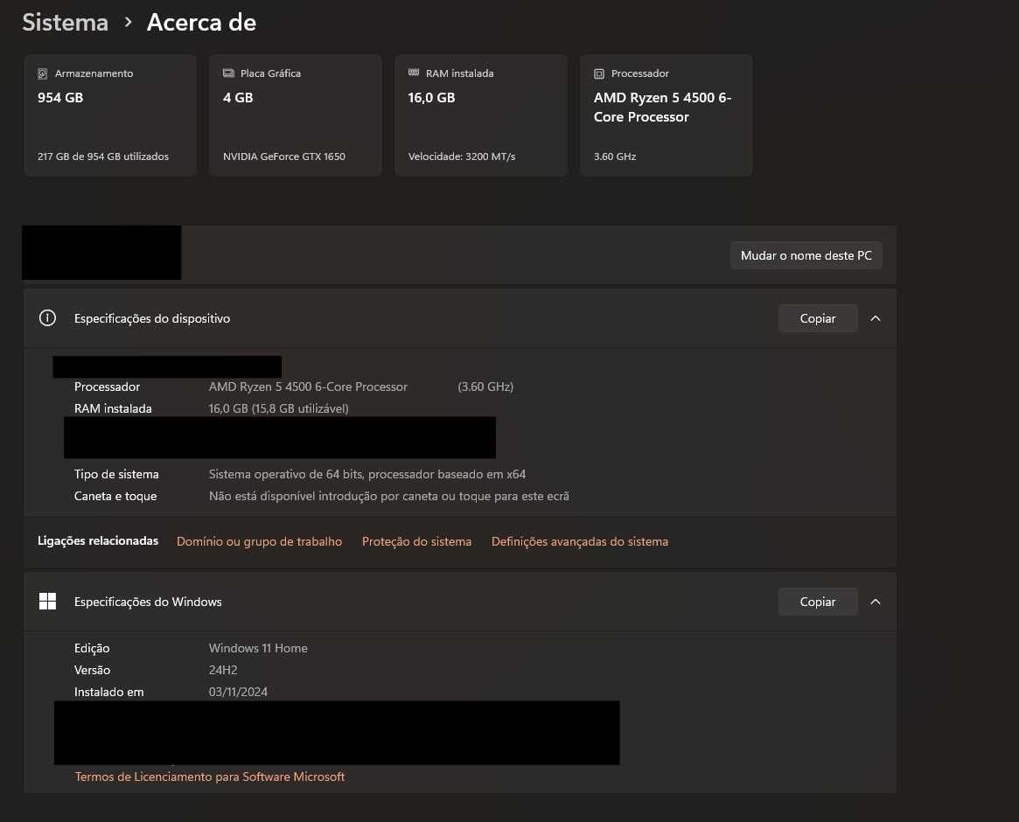Open the NVIDIA GeForce GTX 1650 card
The image size is (1019, 822).
tap(295, 115)
